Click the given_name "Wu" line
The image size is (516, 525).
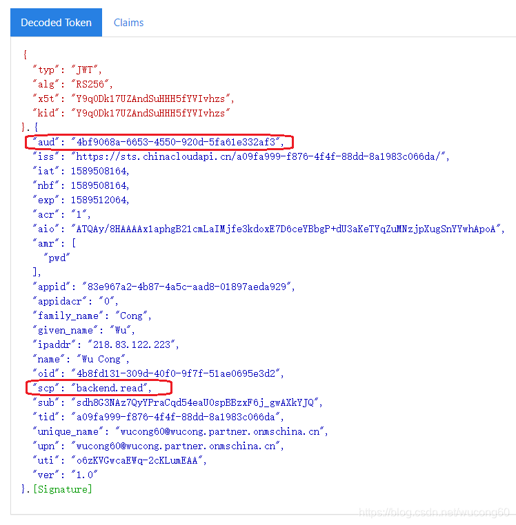(x=83, y=330)
